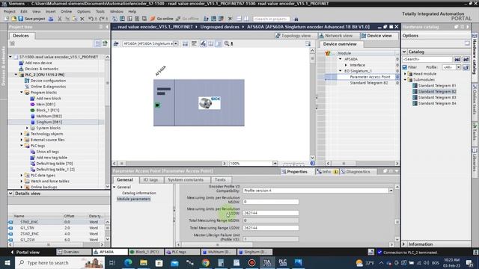
Task: Expand Head module catalog folder
Action: click(406, 74)
